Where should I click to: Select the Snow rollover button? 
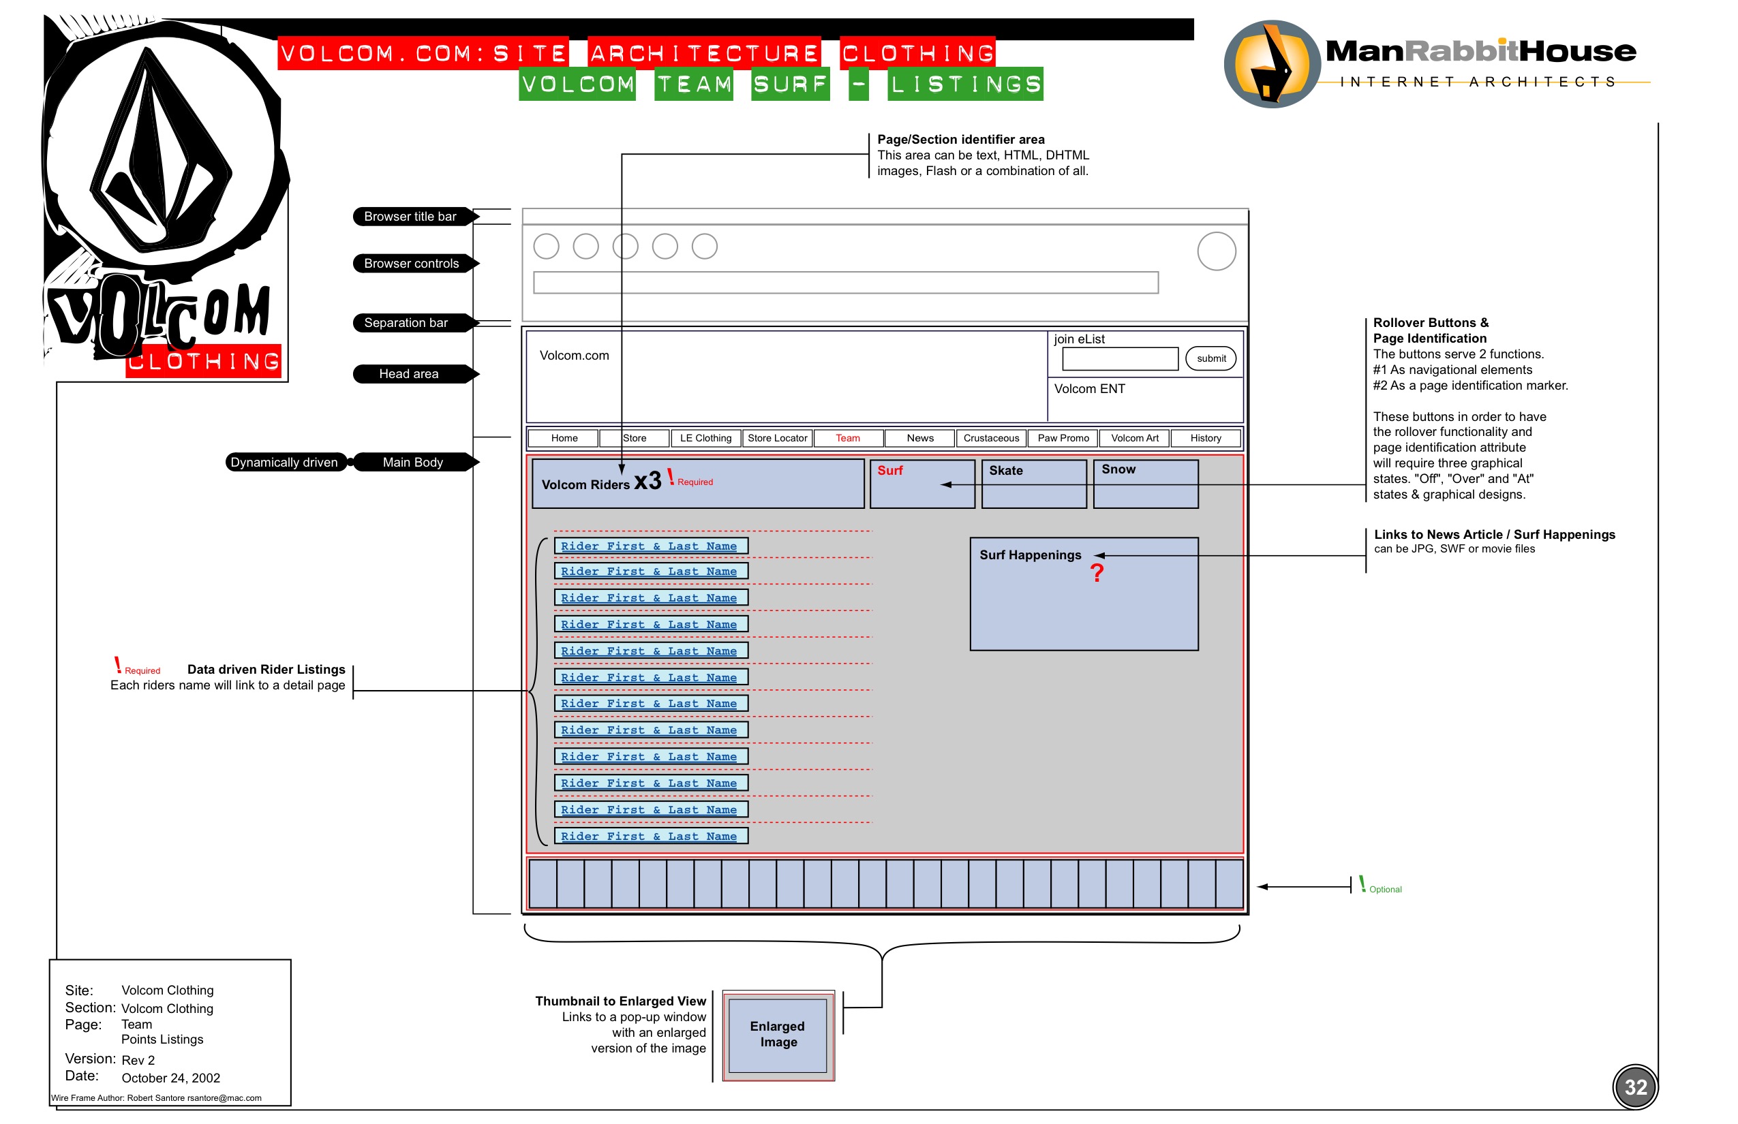tap(1145, 483)
